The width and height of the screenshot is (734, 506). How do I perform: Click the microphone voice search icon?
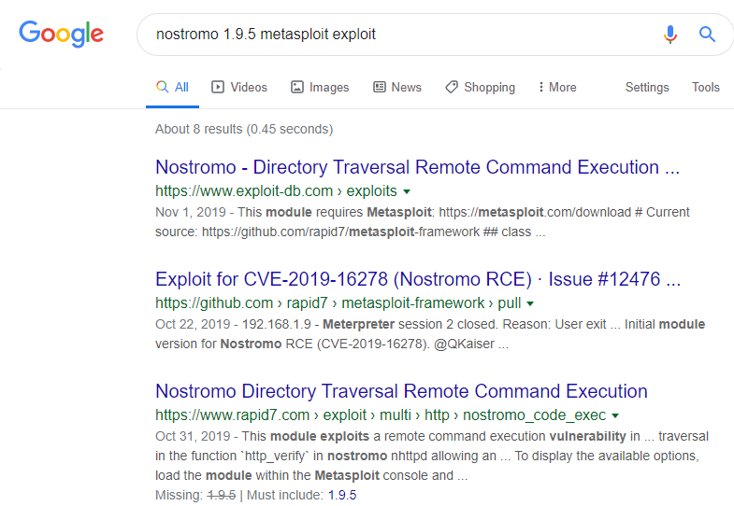[669, 35]
